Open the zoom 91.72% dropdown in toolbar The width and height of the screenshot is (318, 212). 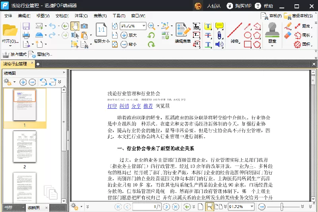(x=143, y=26)
